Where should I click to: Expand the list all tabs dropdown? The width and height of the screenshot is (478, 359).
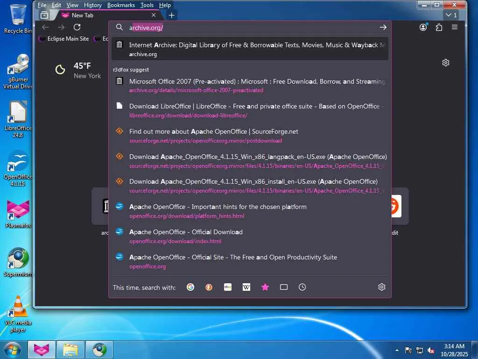451,15
